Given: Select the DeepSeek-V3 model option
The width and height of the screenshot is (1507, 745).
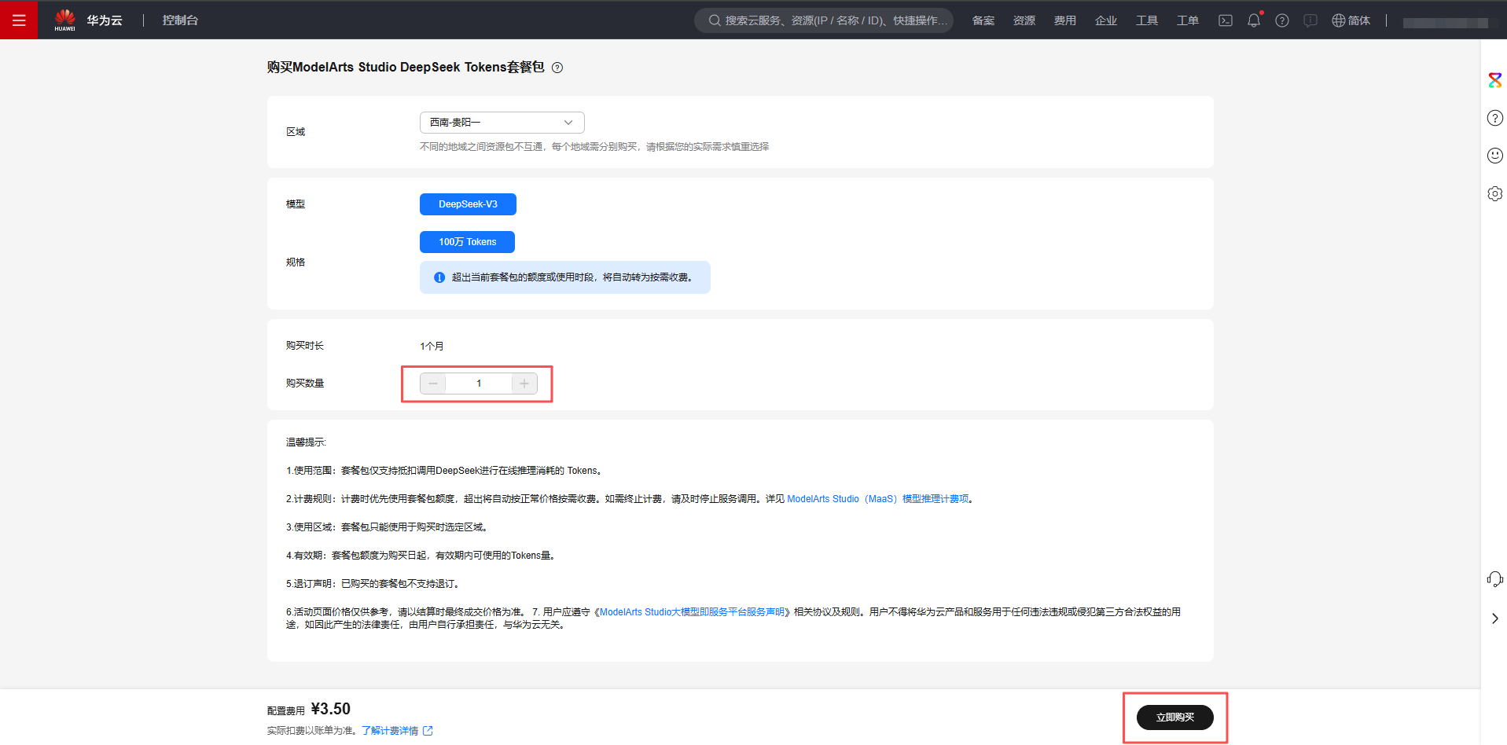Looking at the screenshot, I should pos(468,204).
